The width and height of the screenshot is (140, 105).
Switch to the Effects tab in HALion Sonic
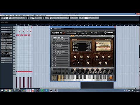point(84,36)
